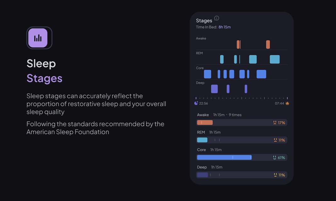Click the first Core block in chart
This screenshot has height=201, width=336.
[207, 74]
